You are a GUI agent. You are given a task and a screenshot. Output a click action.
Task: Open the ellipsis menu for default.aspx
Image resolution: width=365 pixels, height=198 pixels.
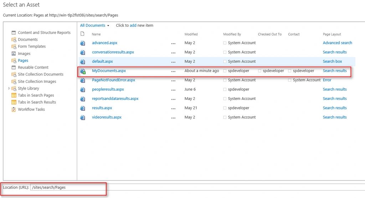[x=173, y=62]
